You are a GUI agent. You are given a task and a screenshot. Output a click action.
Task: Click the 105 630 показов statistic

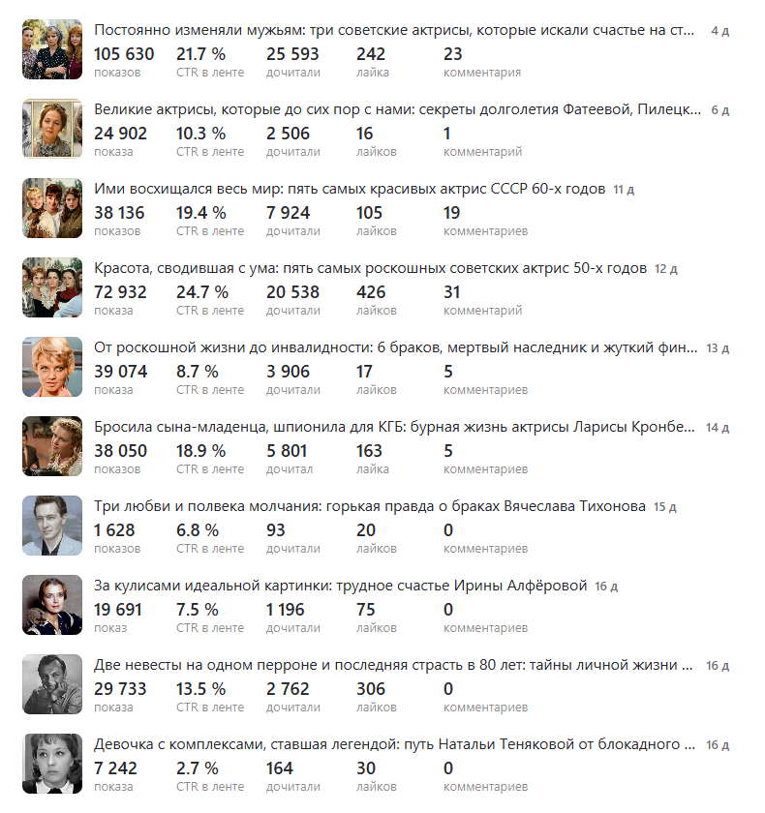tap(124, 55)
